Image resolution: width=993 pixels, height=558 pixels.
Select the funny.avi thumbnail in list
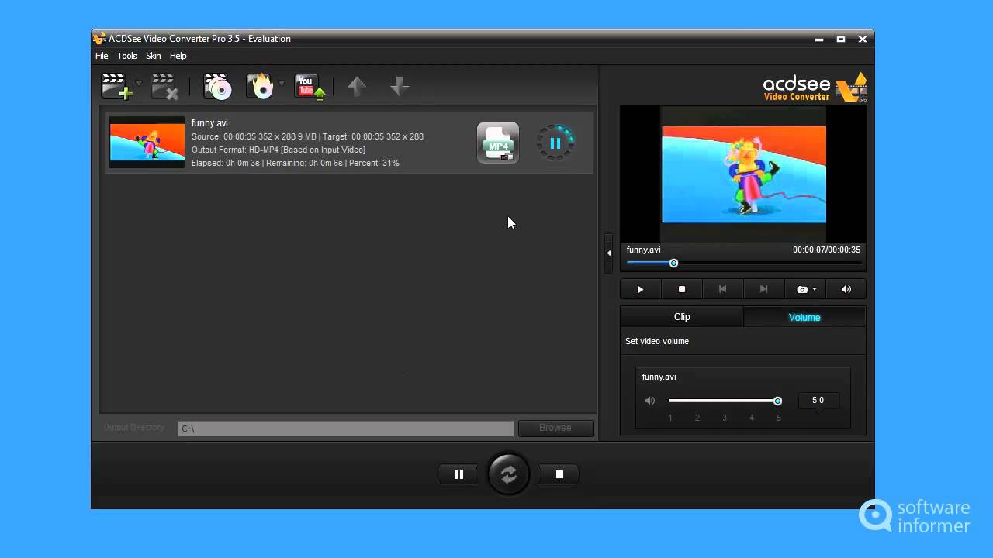tap(147, 142)
